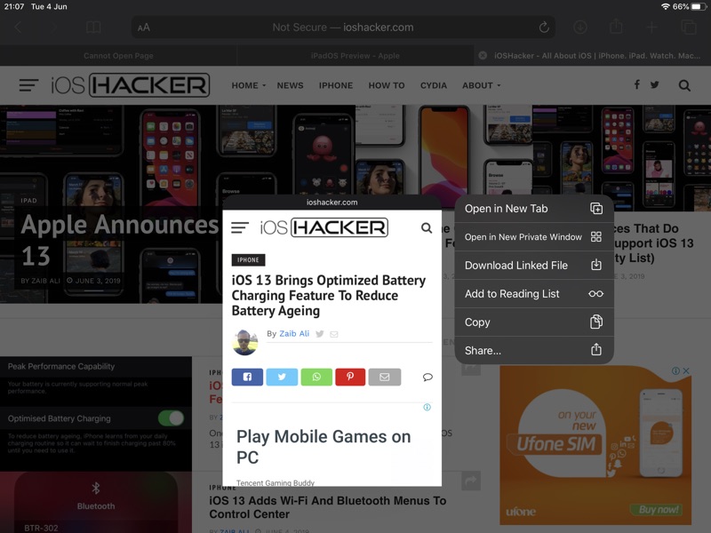Image resolution: width=711 pixels, height=533 pixels.
Task: Tap the iOSHacker logo in site header
Action: tap(130, 85)
